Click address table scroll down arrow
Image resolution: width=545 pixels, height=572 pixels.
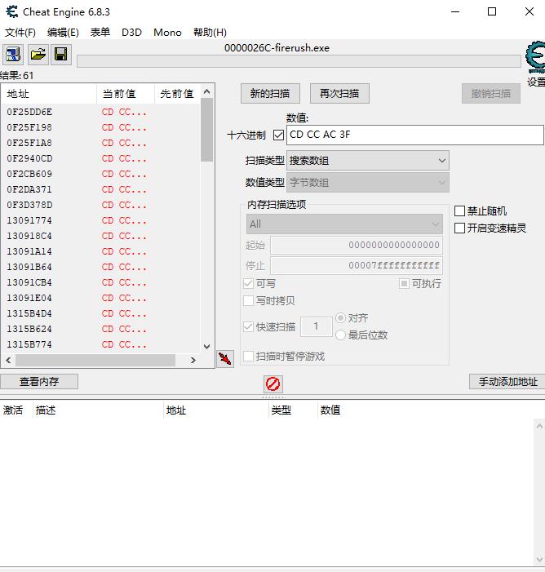click(539, 560)
